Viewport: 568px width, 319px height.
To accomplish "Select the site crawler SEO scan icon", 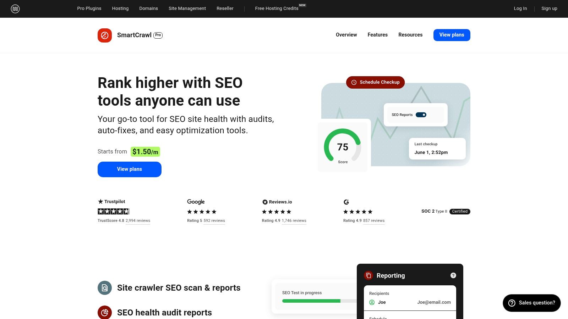I will (x=104, y=288).
